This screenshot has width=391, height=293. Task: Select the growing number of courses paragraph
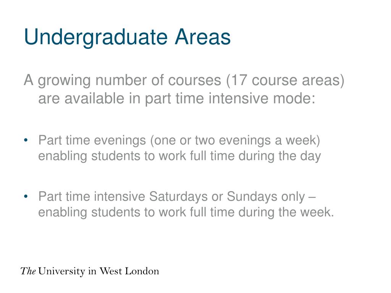(x=184, y=89)
